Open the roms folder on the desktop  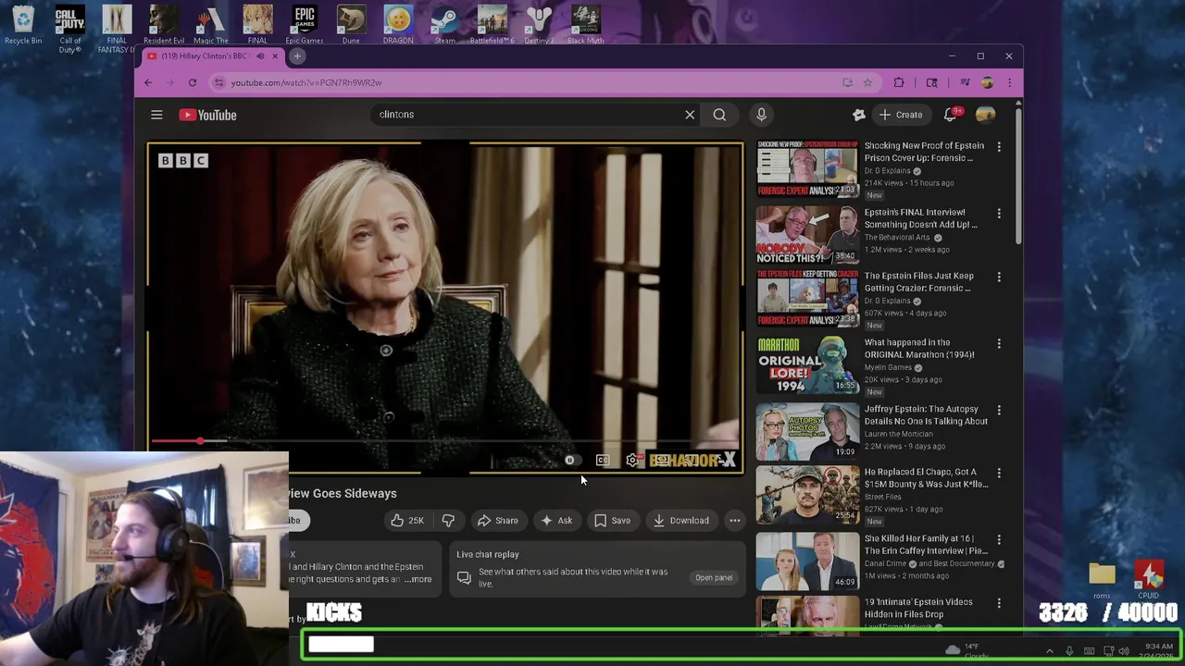1102,580
